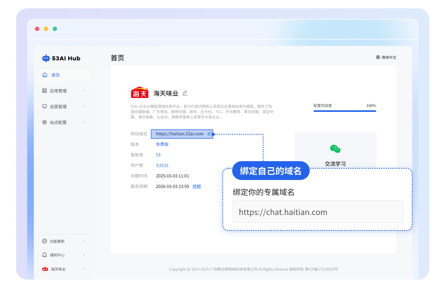Click the edit pencil beside 海天味业
The width and height of the screenshot is (446, 288).
pos(185,93)
